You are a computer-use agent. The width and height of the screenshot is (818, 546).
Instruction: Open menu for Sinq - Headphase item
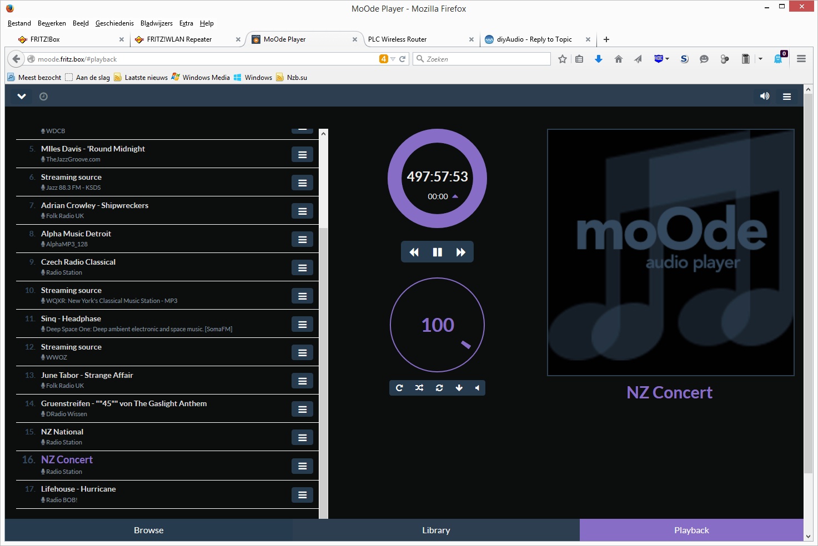click(303, 325)
